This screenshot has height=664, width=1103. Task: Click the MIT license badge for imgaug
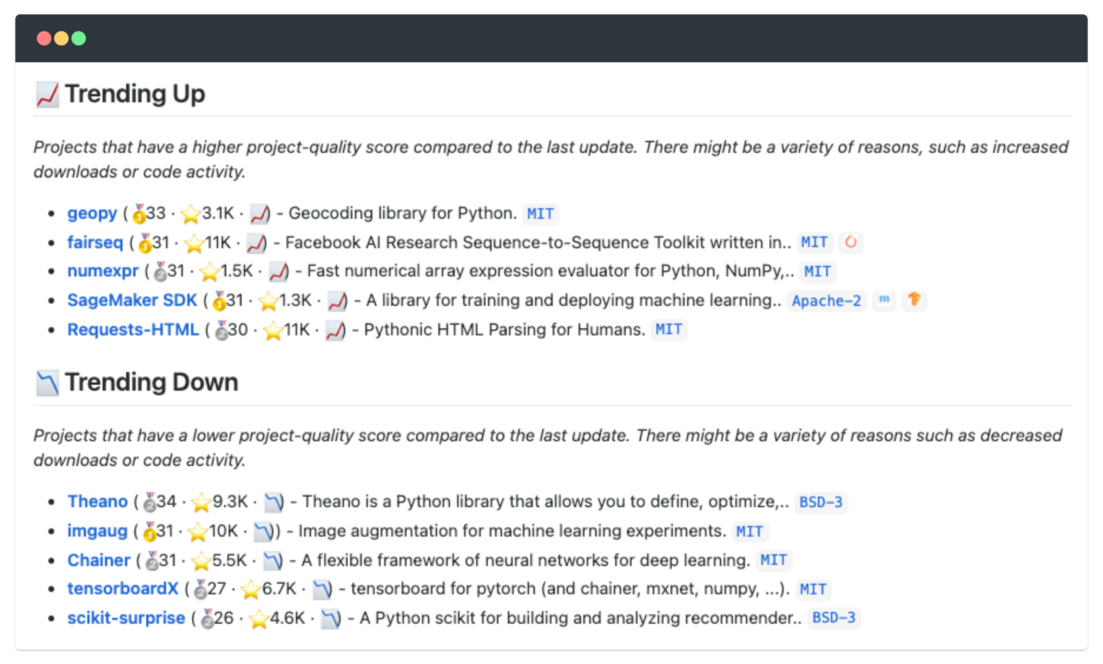[x=750, y=531]
